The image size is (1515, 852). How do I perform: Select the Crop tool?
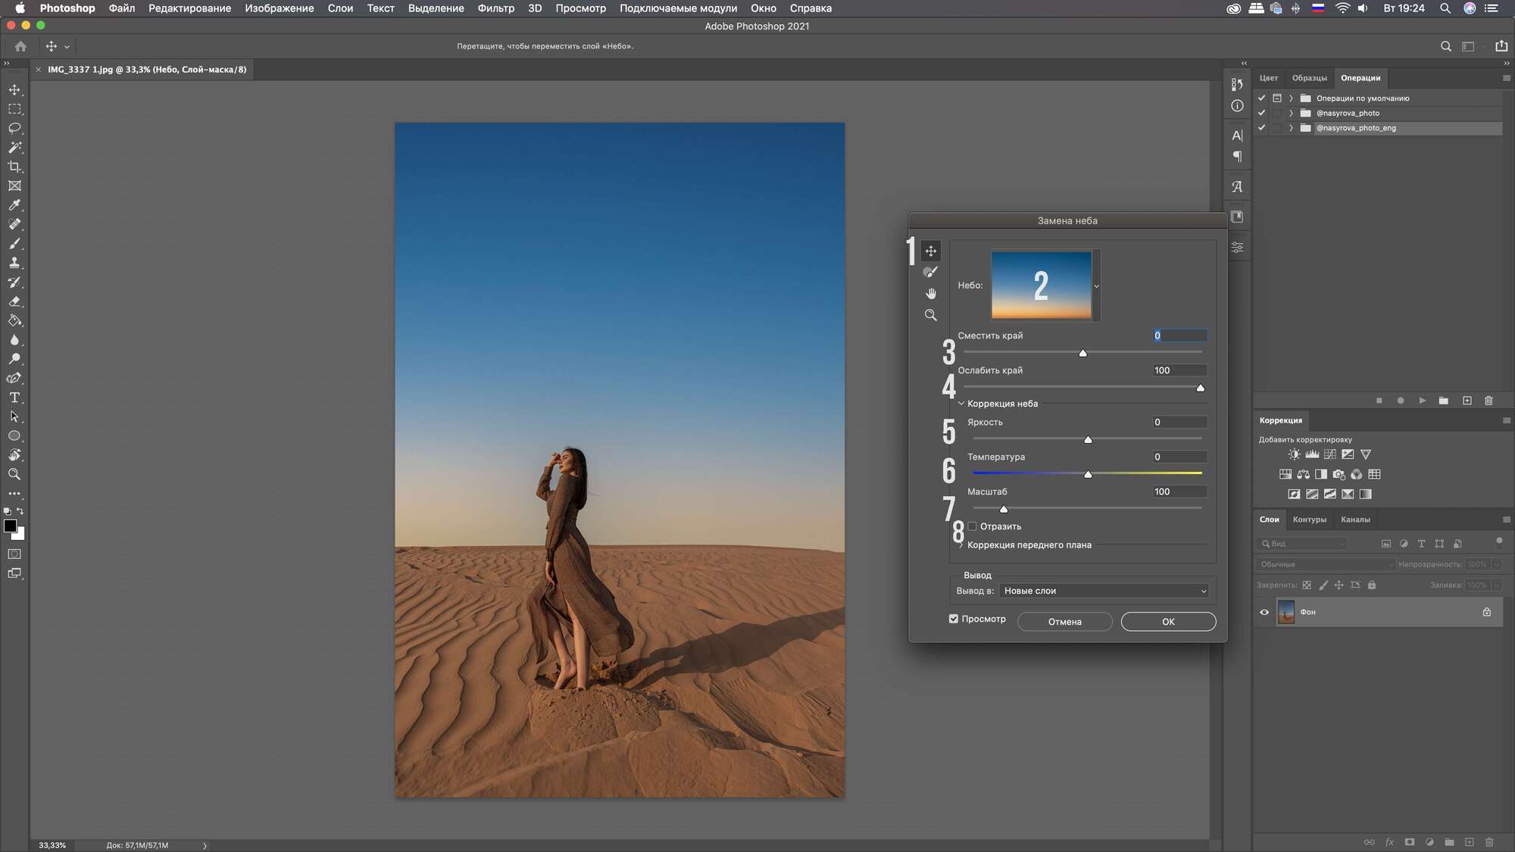click(x=14, y=165)
